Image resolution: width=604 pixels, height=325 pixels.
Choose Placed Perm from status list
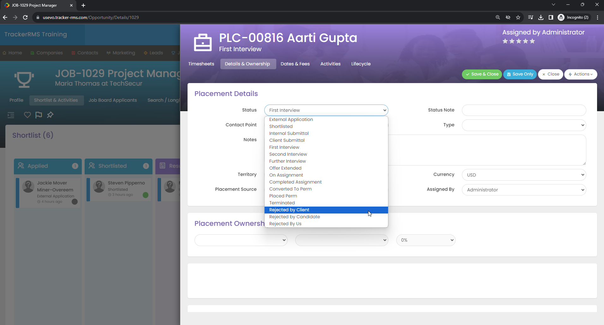(x=326, y=196)
